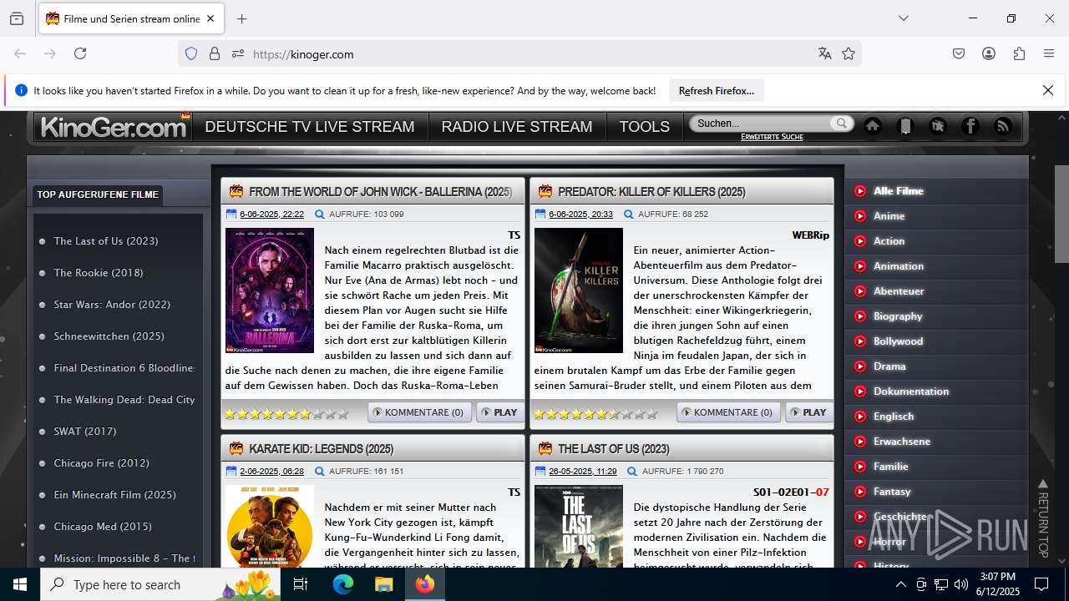The height and width of the screenshot is (601, 1069).
Task: Open DEUTSCHE TV LIVE STREAM menu
Action: (x=310, y=127)
